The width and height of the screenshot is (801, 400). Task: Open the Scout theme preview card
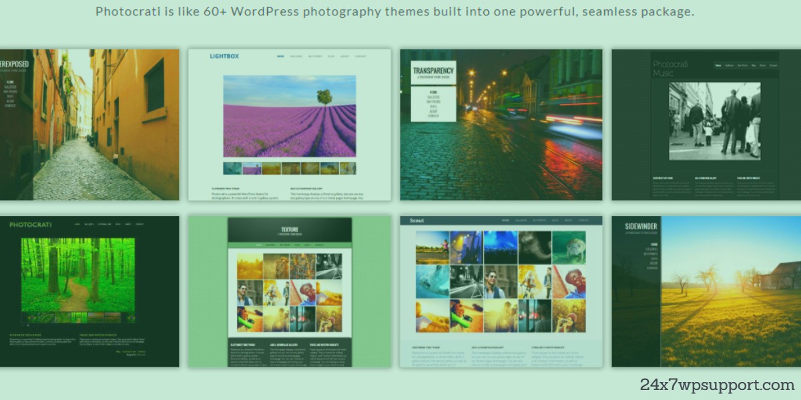point(501,291)
